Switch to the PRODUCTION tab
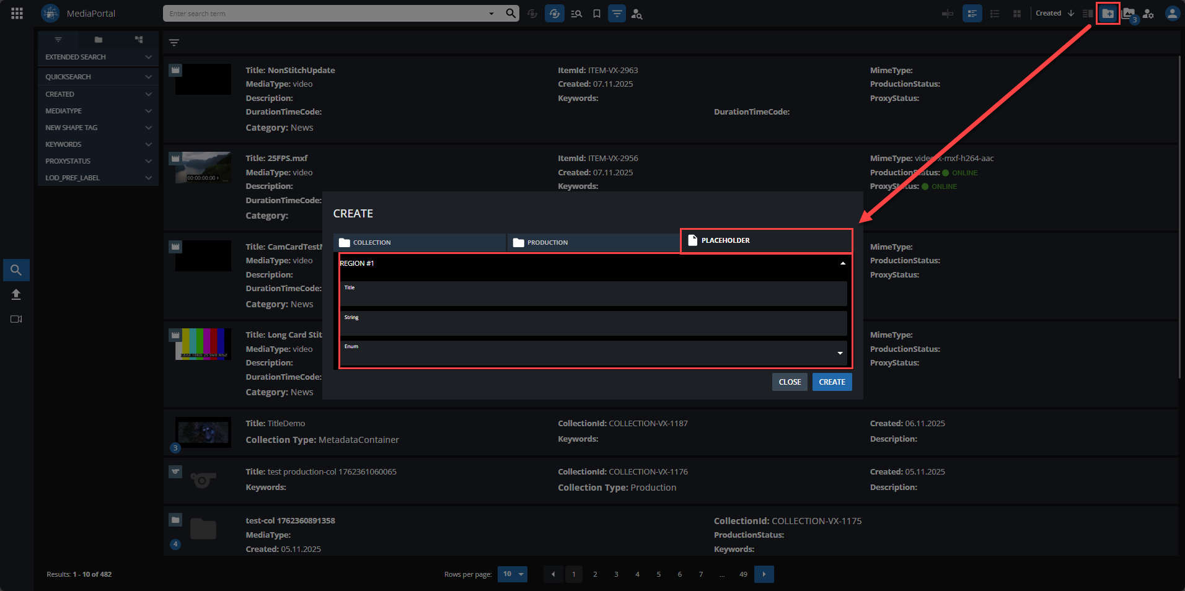Screen dimensions: 1185x591 pyautogui.click(x=593, y=242)
